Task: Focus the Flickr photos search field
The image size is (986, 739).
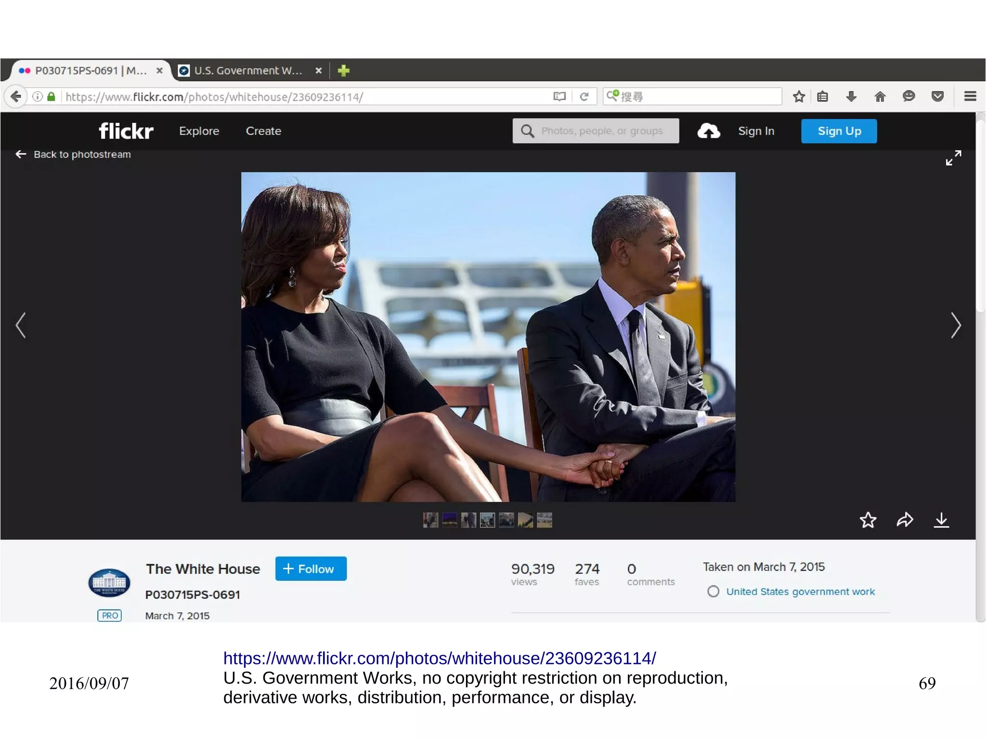Action: click(x=596, y=131)
